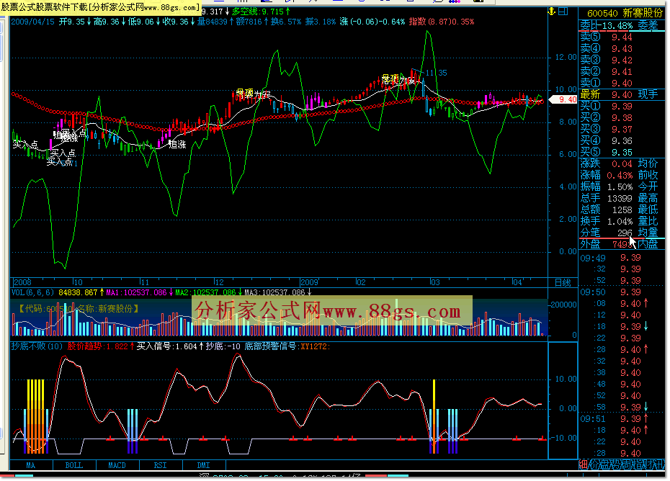Click the 12 month label on time axis
The height and width of the screenshot is (481, 670).
[219, 282]
